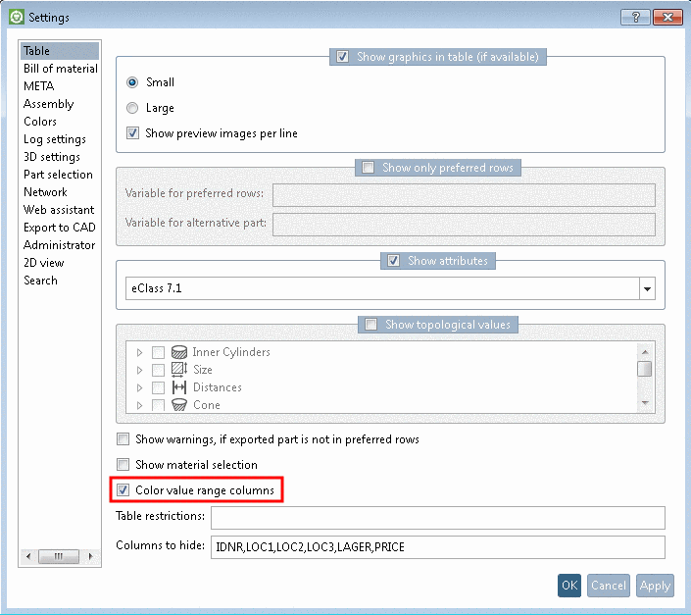Click the Apply button
The image size is (691, 615).
[655, 586]
